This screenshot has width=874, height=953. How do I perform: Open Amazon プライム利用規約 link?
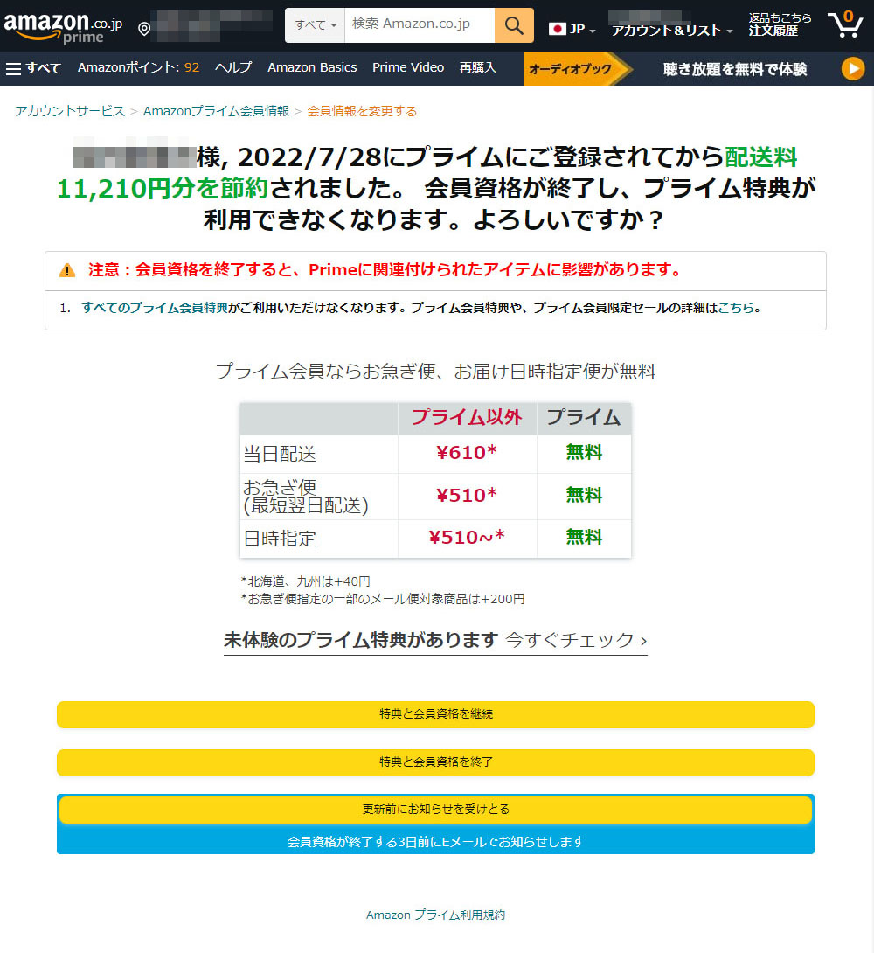tap(435, 915)
